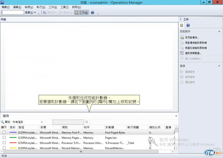Check the % Processor Time counter checkbox
This screenshot has height=158, width=223.
point(4,143)
